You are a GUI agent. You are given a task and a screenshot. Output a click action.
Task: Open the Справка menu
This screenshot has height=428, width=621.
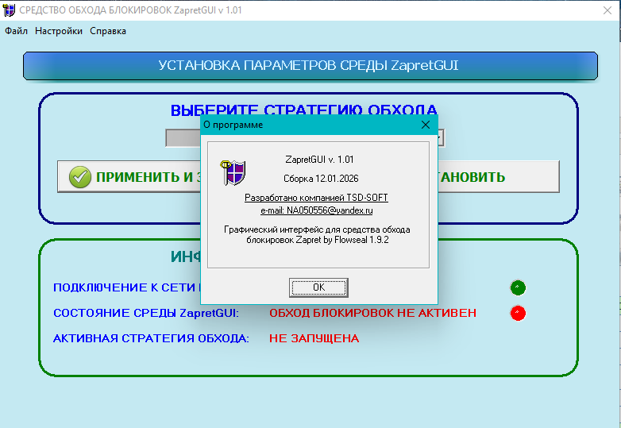(x=108, y=31)
